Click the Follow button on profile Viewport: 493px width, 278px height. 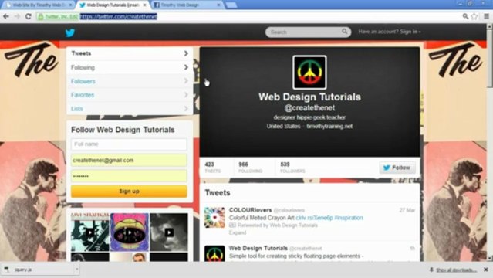pos(397,168)
